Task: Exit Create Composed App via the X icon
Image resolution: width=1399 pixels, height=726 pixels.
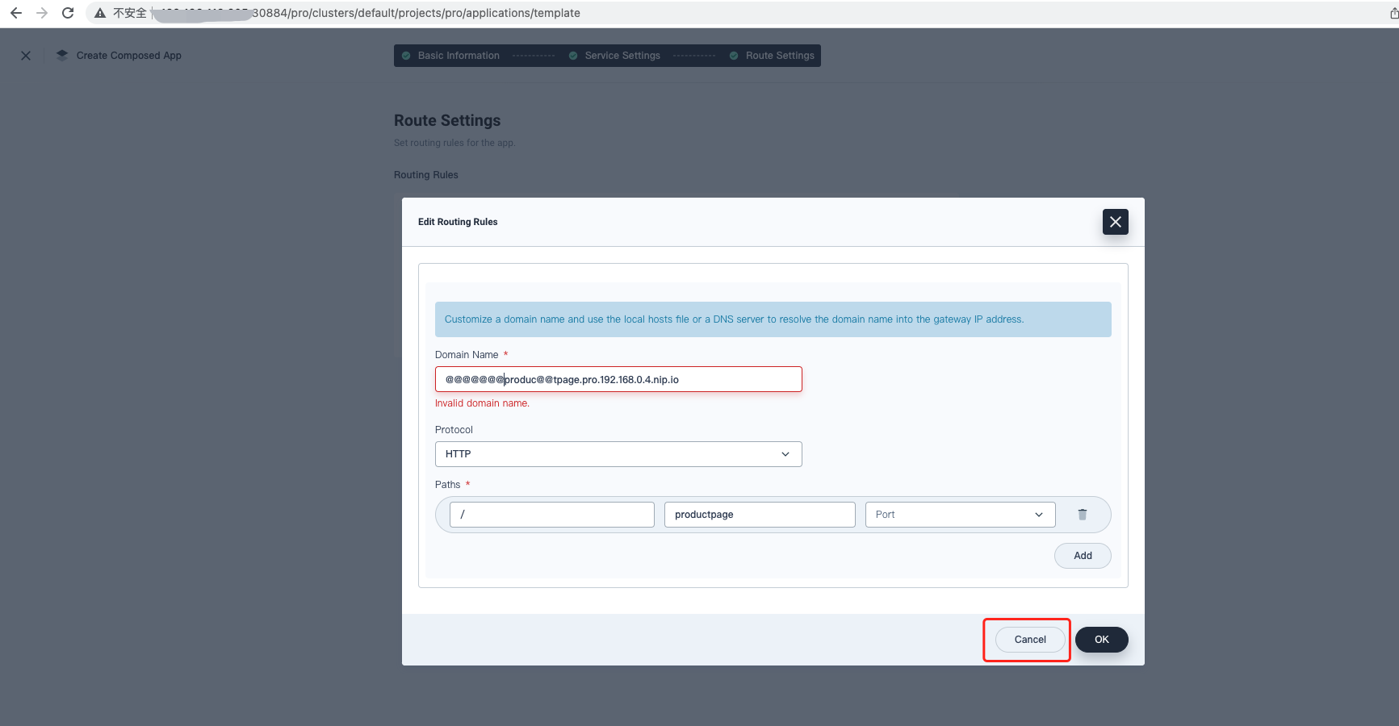Action: pos(25,55)
